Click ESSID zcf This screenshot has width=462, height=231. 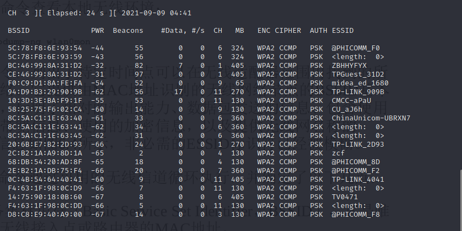click(338, 153)
